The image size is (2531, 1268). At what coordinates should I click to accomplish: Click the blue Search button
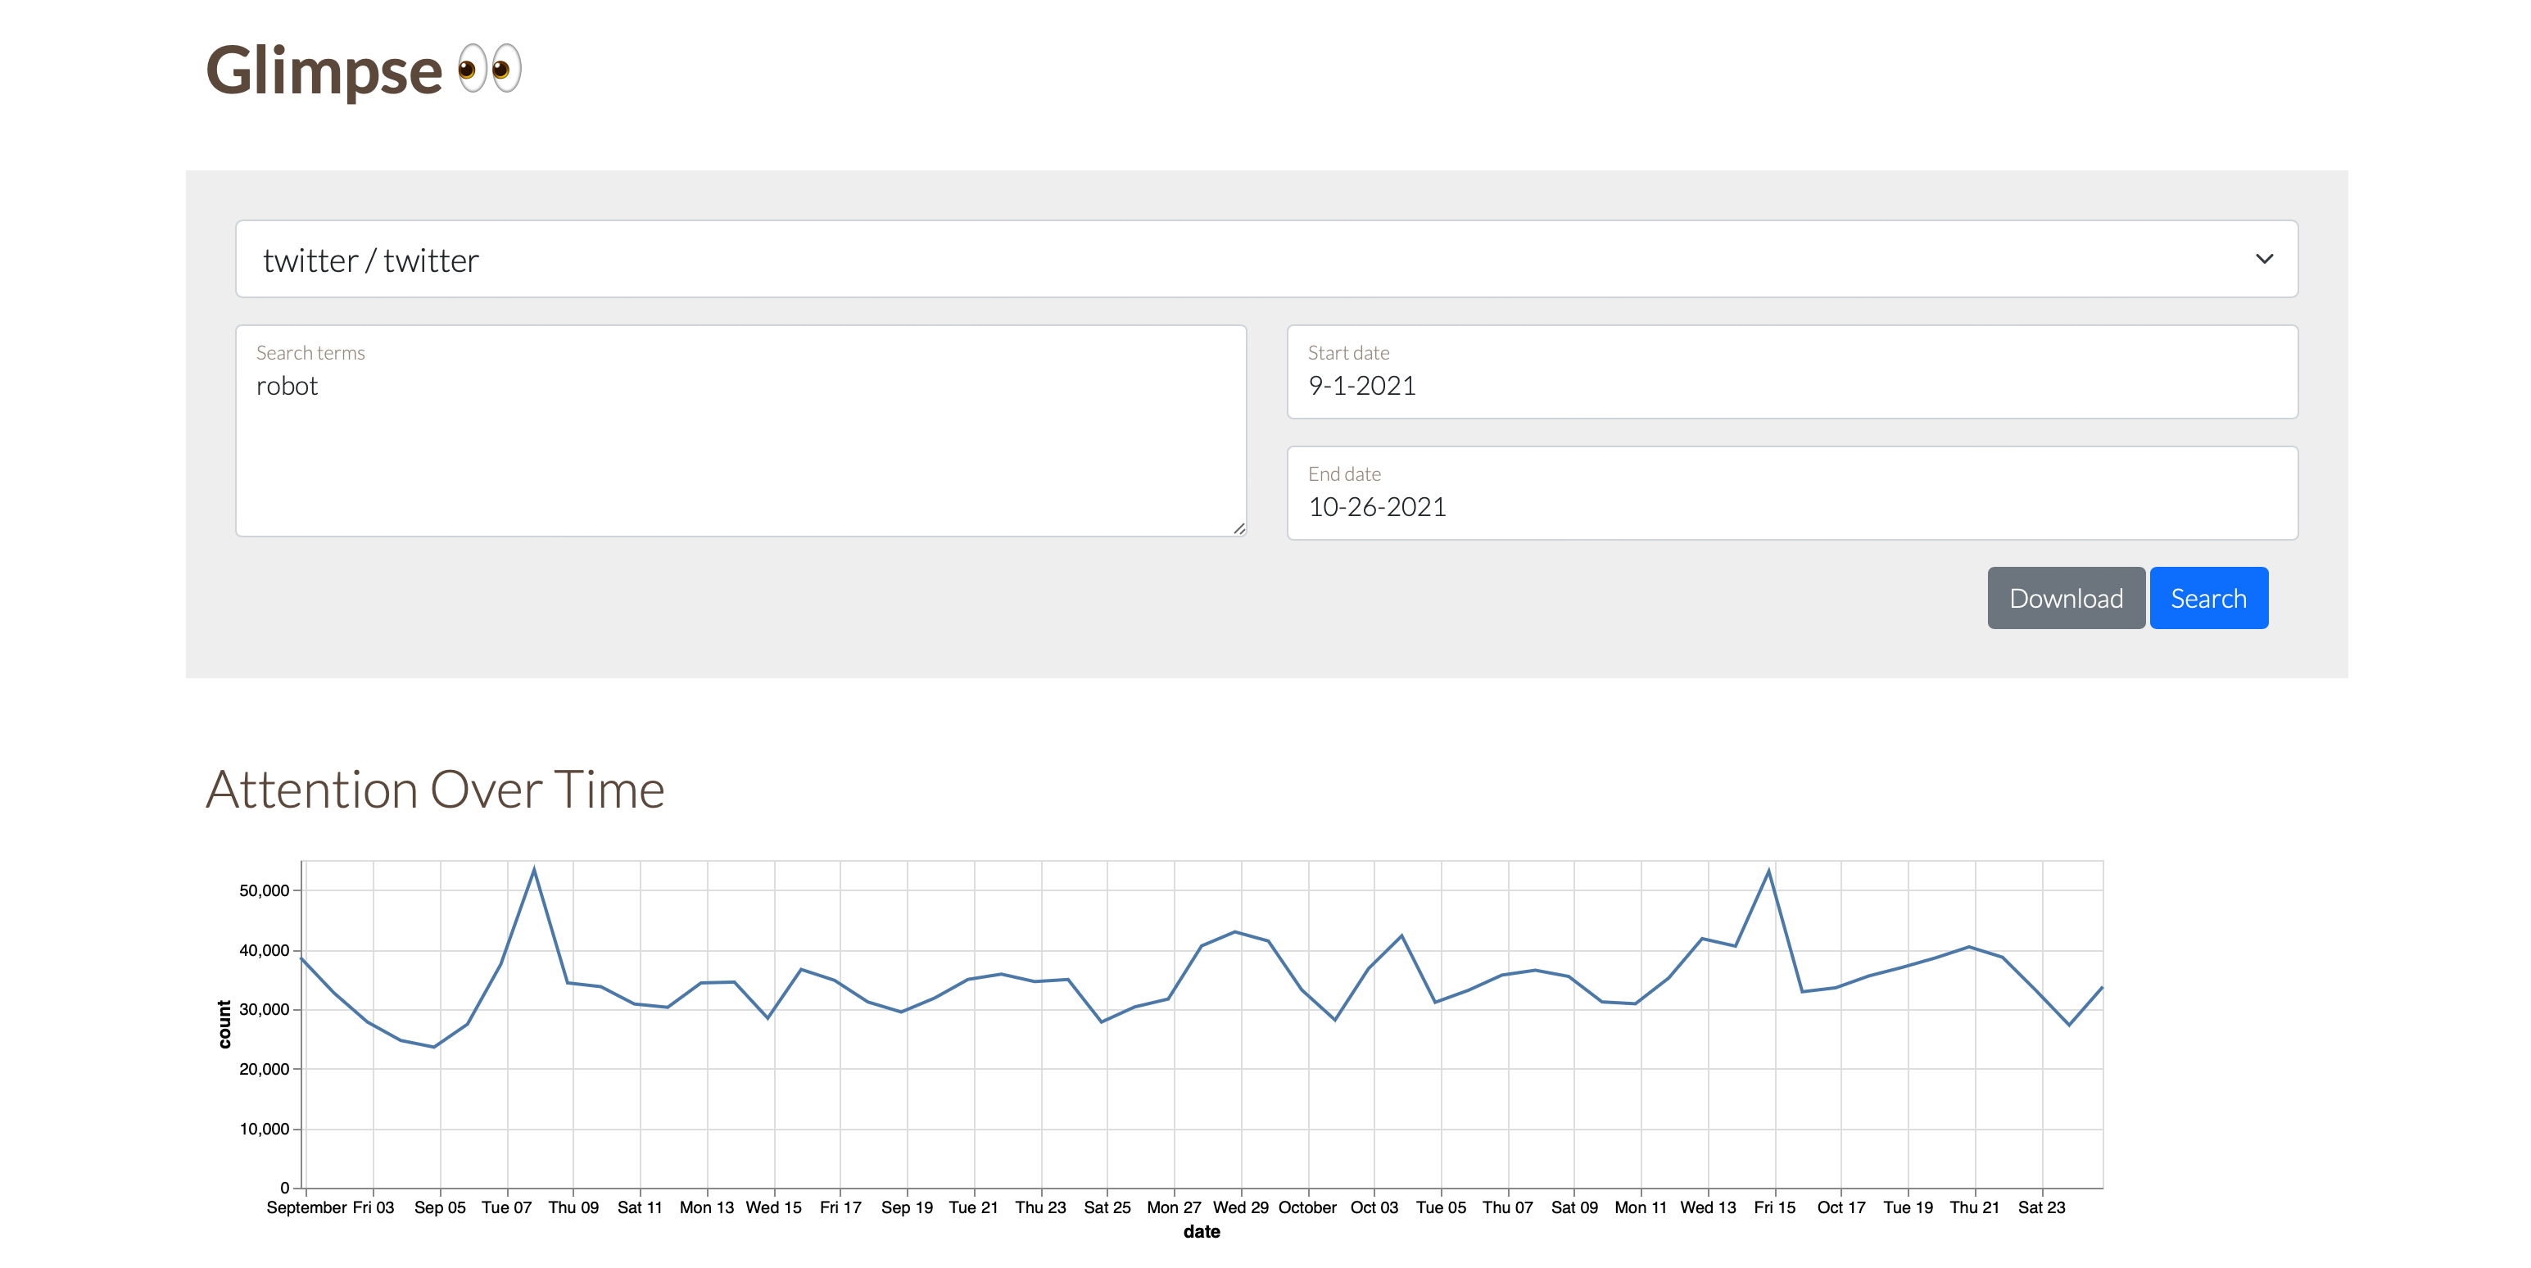(2207, 597)
